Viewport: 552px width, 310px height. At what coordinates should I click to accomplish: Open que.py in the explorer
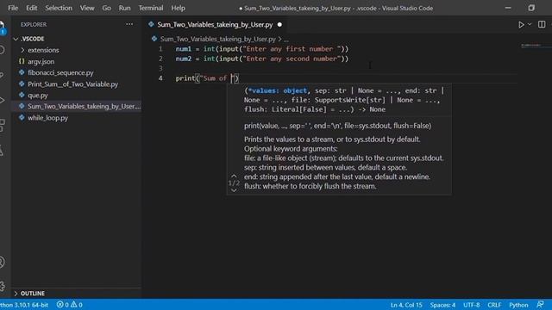coord(38,96)
